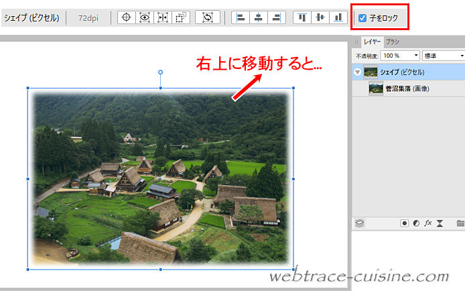Collapse the シェイプ (ピクセル) layer group
Screen dimensions: 465x305
(358, 72)
